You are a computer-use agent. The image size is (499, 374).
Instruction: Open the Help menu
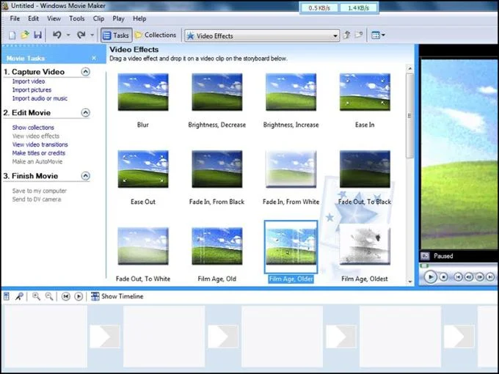(139, 18)
